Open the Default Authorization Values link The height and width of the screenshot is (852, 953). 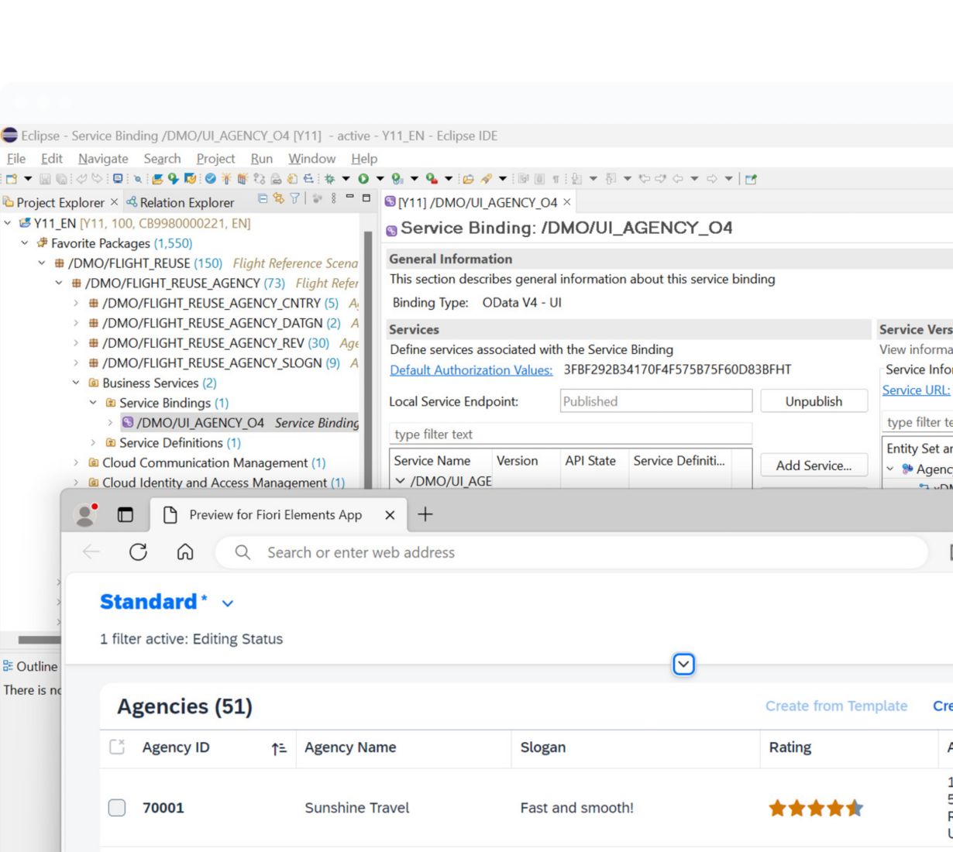471,369
